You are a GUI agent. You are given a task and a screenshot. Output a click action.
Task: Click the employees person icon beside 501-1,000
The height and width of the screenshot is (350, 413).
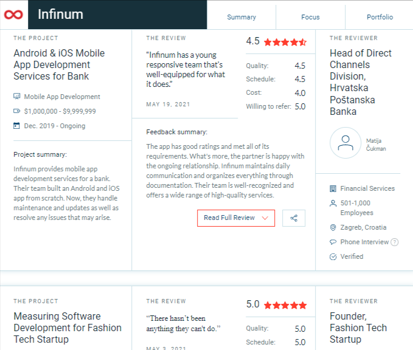pyautogui.click(x=333, y=203)
